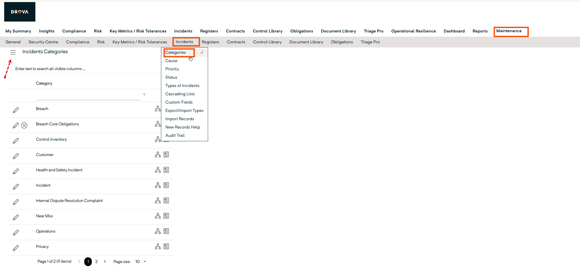Open hierarchy icon for Breach row
580x270 pixels.
[x=158, y=109]
